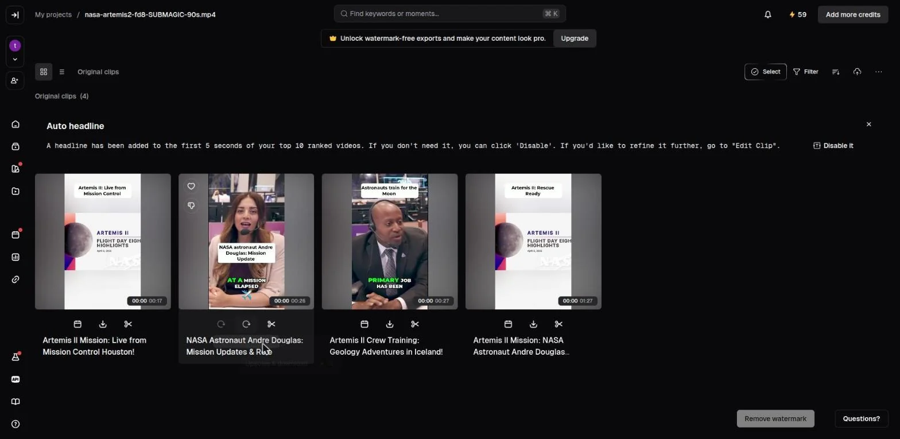
Task: Open the help question mark icon
Action: [x=15, y=424]
